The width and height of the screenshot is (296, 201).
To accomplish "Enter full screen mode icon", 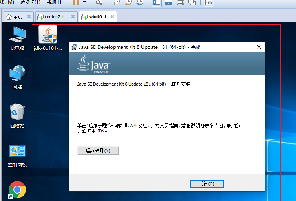I will pos(180,2).
